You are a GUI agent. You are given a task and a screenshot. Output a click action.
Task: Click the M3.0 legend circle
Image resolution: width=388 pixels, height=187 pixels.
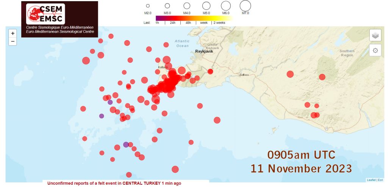(167, 6)
